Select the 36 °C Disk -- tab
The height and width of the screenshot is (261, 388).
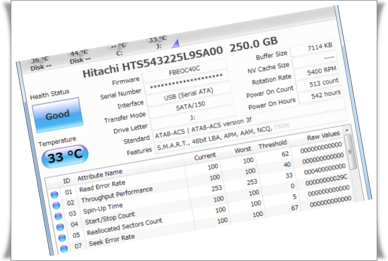pos(40,64)
